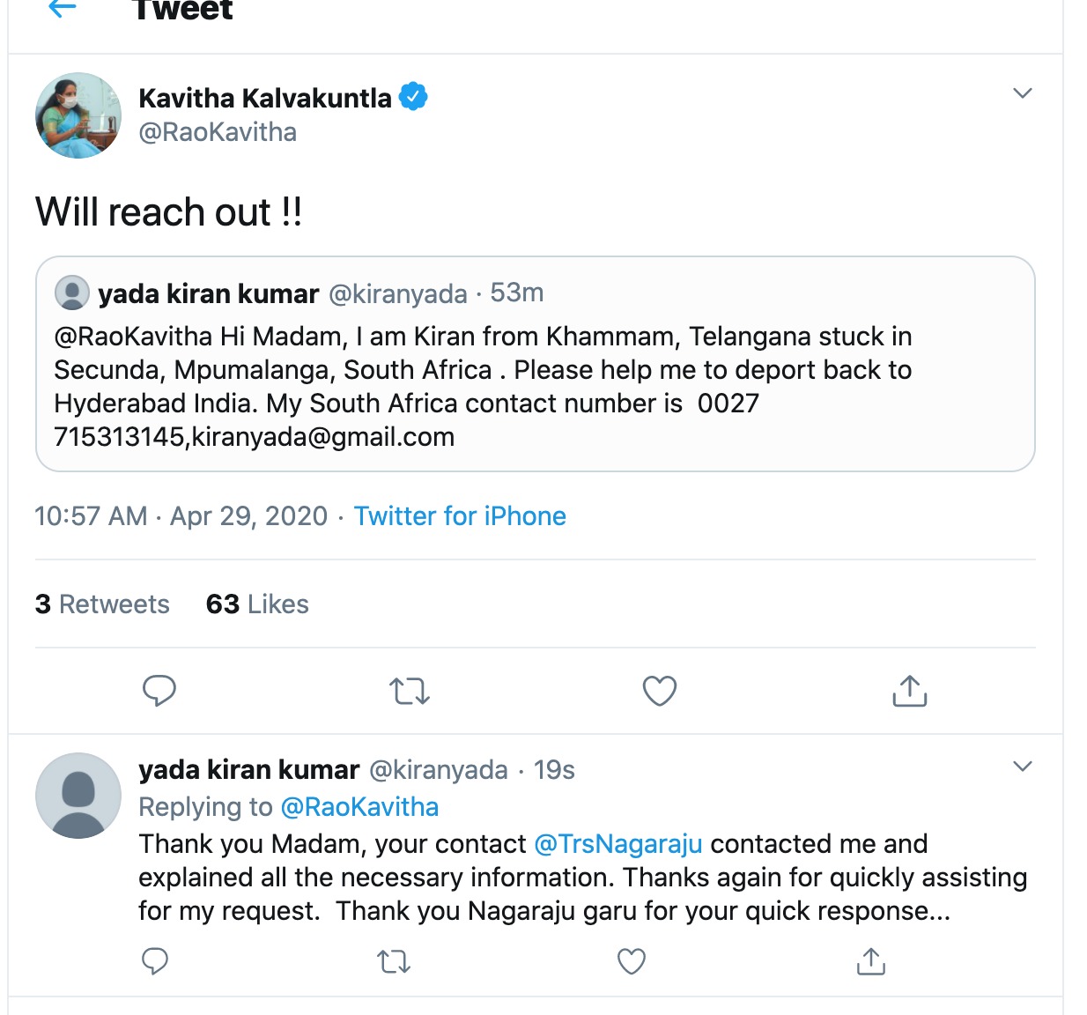Screen dimensions: 1087x1015
Task: Open the quoted tweet from kiranyada
Action: [x=536, y=364]
